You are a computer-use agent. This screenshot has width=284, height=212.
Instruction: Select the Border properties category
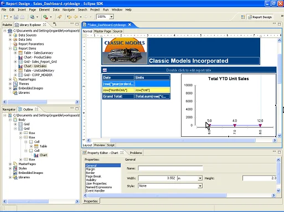90,173
